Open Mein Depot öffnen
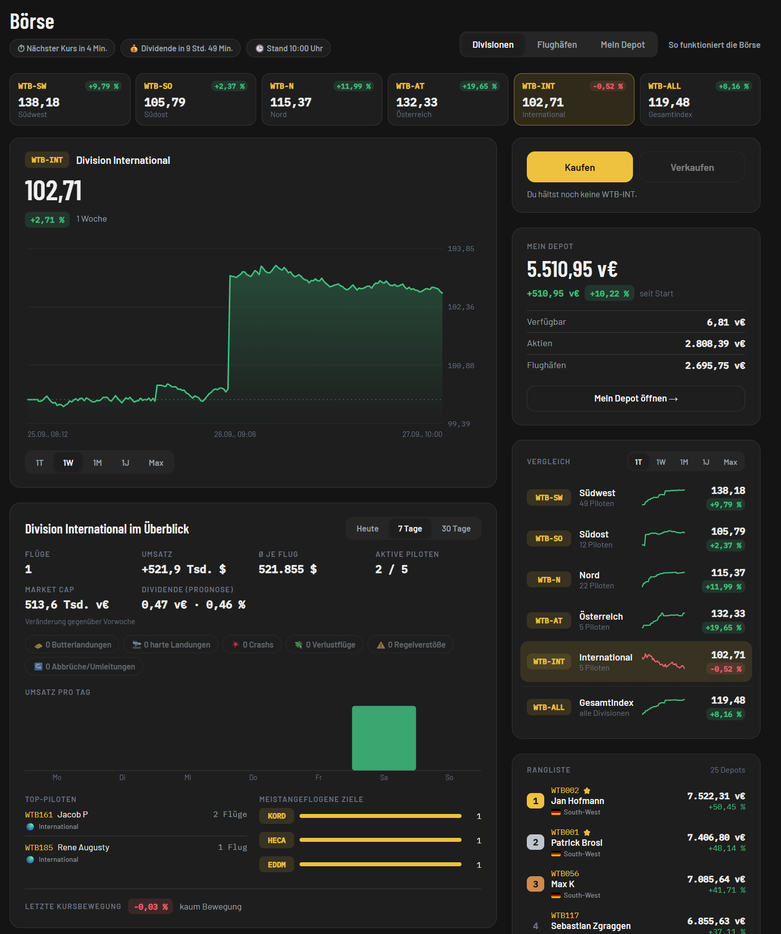781x934 pixels. click(x=636, y=399)
